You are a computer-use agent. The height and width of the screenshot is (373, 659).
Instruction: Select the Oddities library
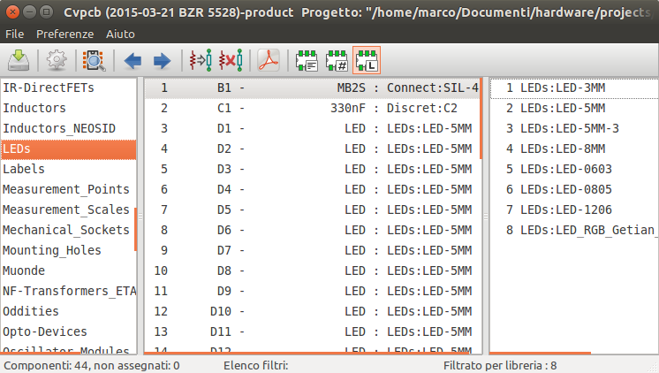click(x=69, y=311)
